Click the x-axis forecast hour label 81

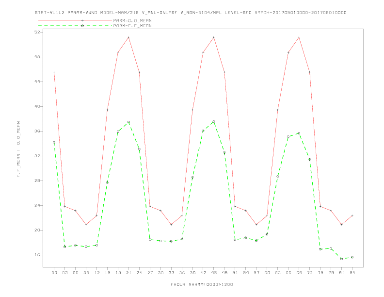[x=342, y=273]
